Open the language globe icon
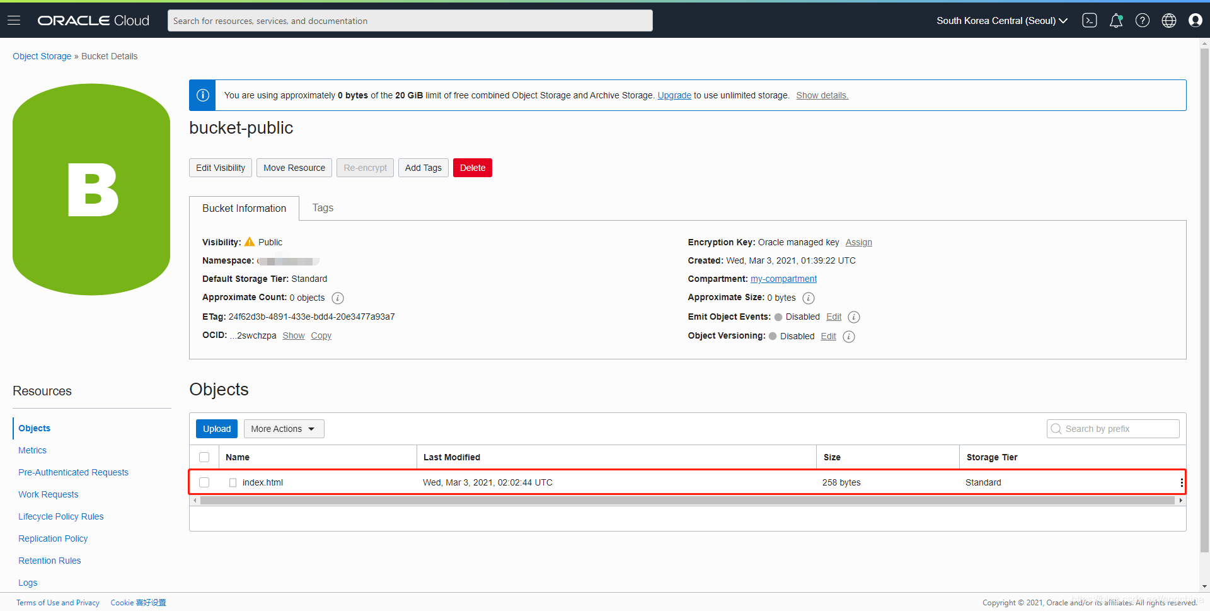 point(1169,20)
